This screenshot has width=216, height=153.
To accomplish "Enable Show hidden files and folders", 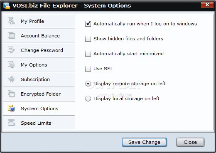I will click(x=88, y=39).
